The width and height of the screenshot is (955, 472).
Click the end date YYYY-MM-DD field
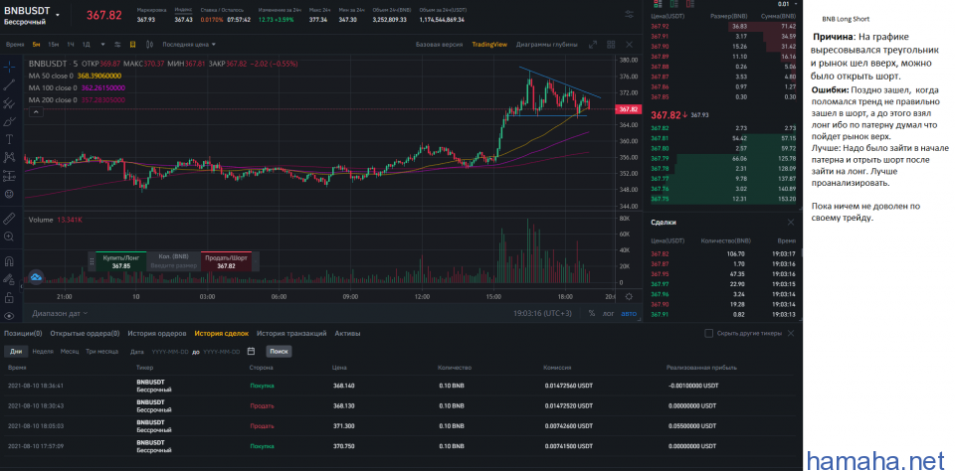222,352
